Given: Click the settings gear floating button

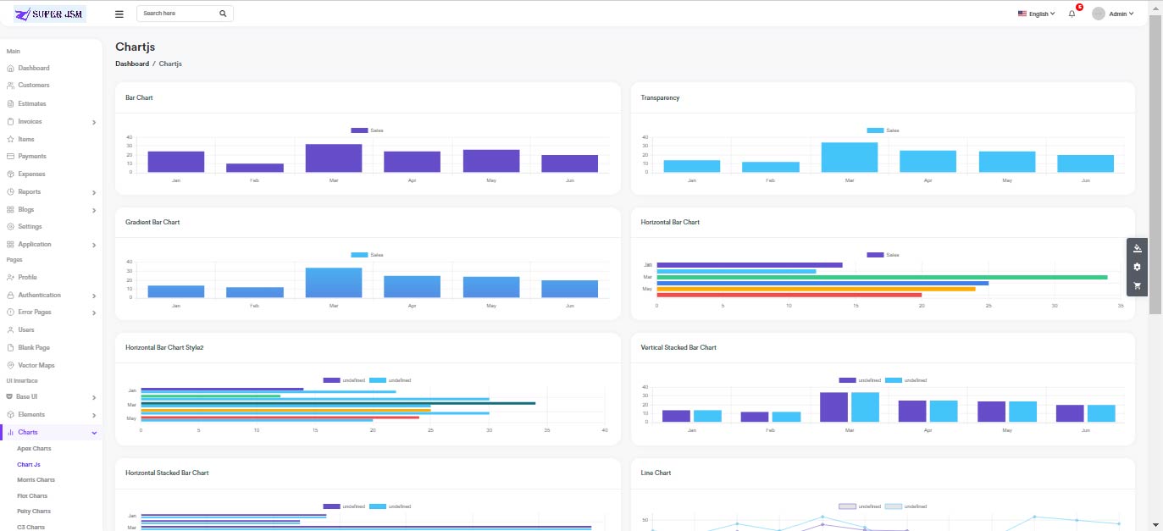Looking at the screenshot, I should tap(1137, 267).
